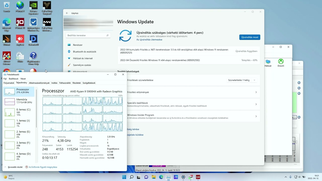Click taskbar clock showing 19:21
Screen dimensions: 322x181
tap(314, 177)
